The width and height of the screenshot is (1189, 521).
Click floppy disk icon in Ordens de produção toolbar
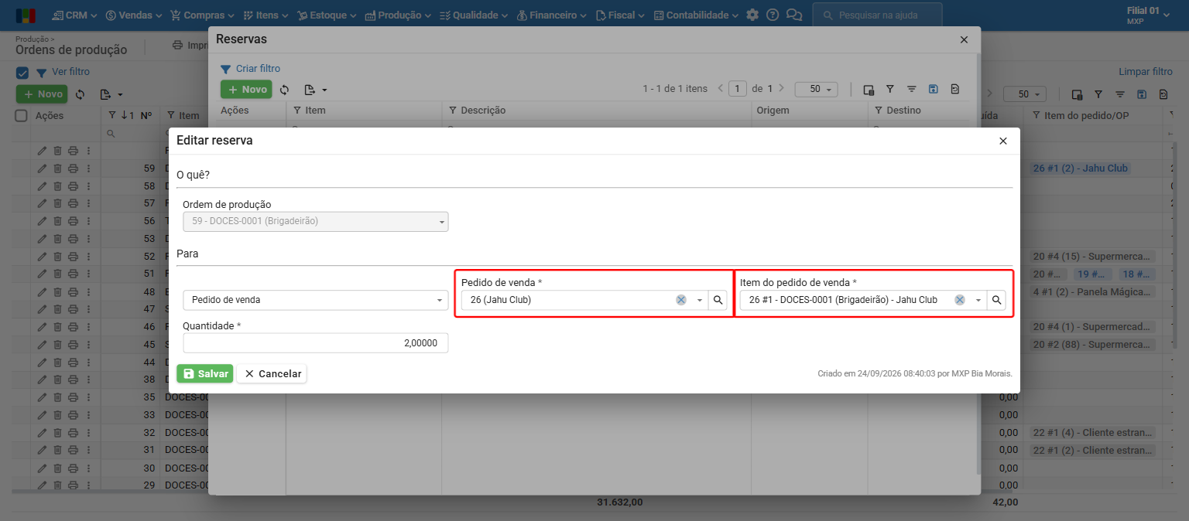coord(1142,94)
